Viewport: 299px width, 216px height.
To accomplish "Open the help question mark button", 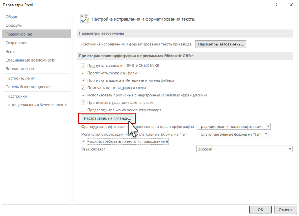I will [276, 5].
